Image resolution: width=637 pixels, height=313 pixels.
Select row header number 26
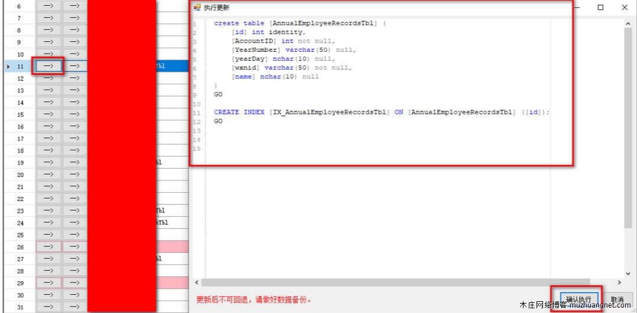[x=20, y=247]
